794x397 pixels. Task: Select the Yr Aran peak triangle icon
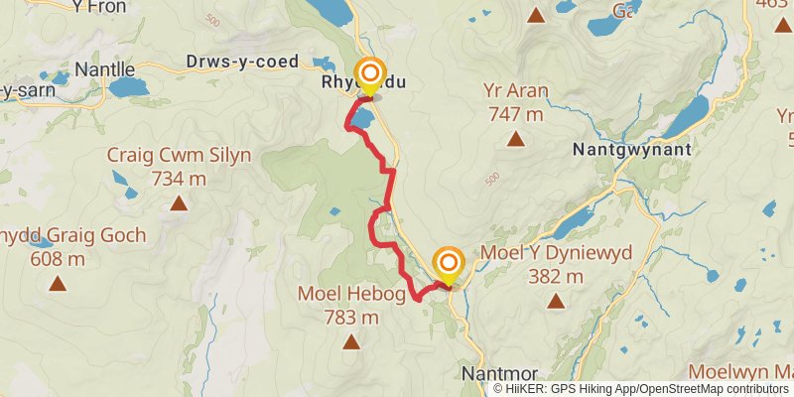515,139
